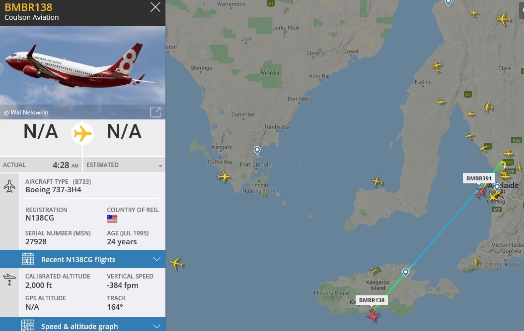Click the yellow plane icon between N/A labels
Image resolution: width=524 pixels, height=331 pixels.
(82, 134)
